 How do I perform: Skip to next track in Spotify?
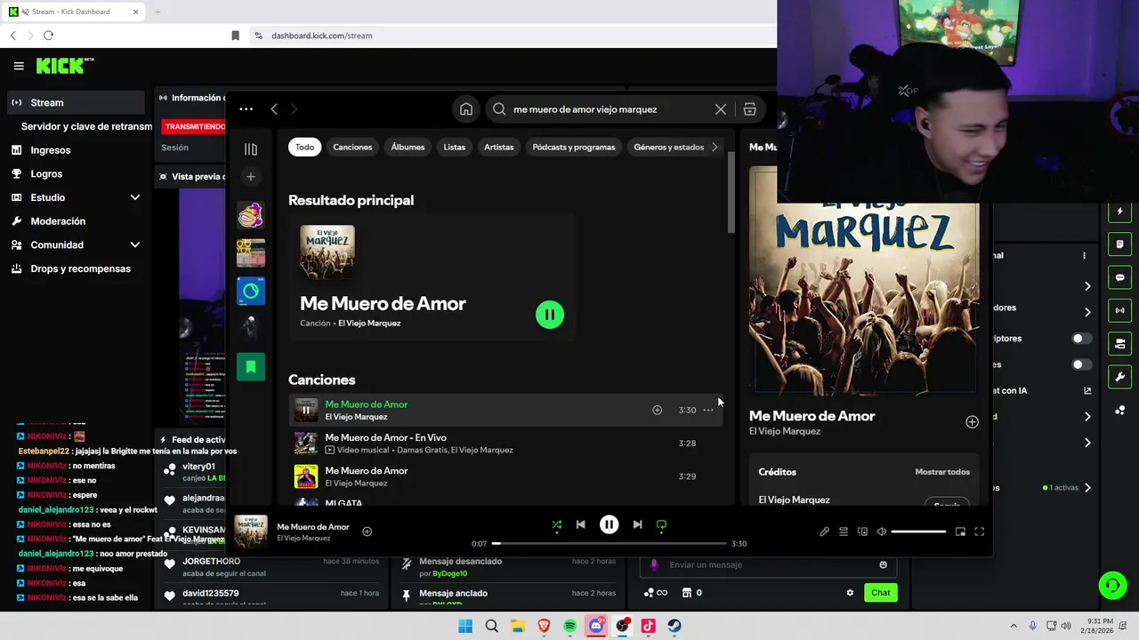637,524
